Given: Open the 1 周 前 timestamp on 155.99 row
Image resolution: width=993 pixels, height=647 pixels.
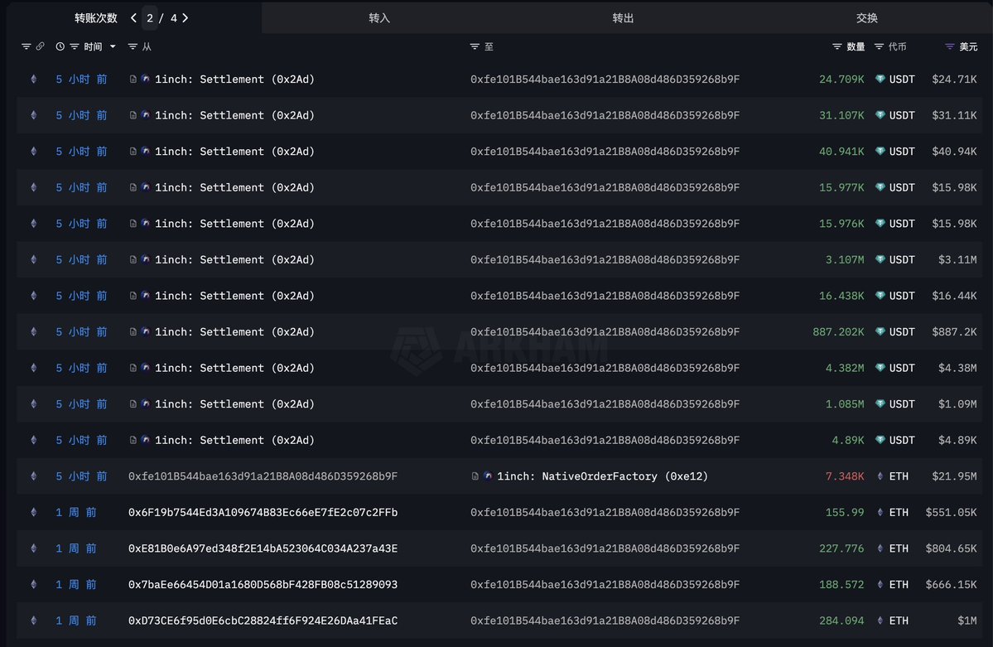Looking at the screenshot, I should pyautogui.click(x=76, y=513).
